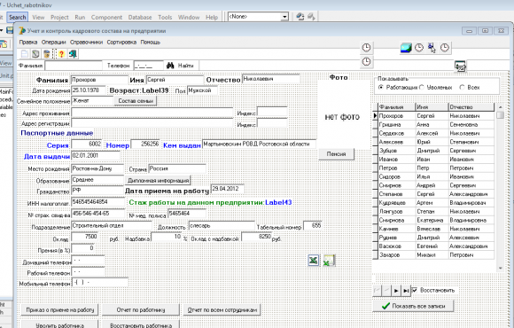
Task: Open the Component menu in the IDE
Action: tap(106, 17)
